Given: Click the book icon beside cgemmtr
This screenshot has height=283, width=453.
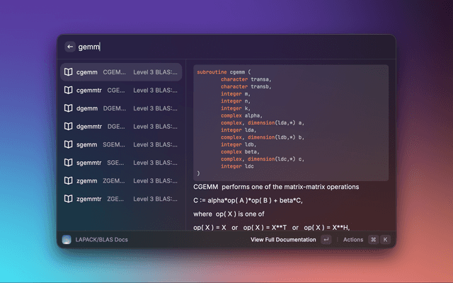Looking at the screenshot, I should [69, 91].
